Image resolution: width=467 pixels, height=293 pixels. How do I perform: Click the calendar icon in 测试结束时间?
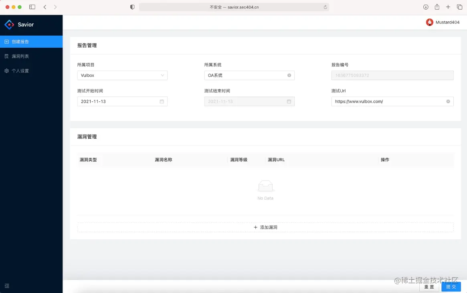[289, 101]
